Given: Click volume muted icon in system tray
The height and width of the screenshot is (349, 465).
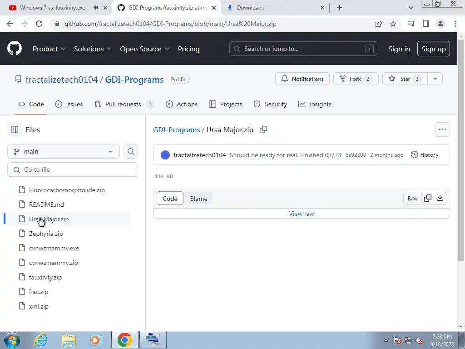Looking at the screenshot, I should 419,341.
